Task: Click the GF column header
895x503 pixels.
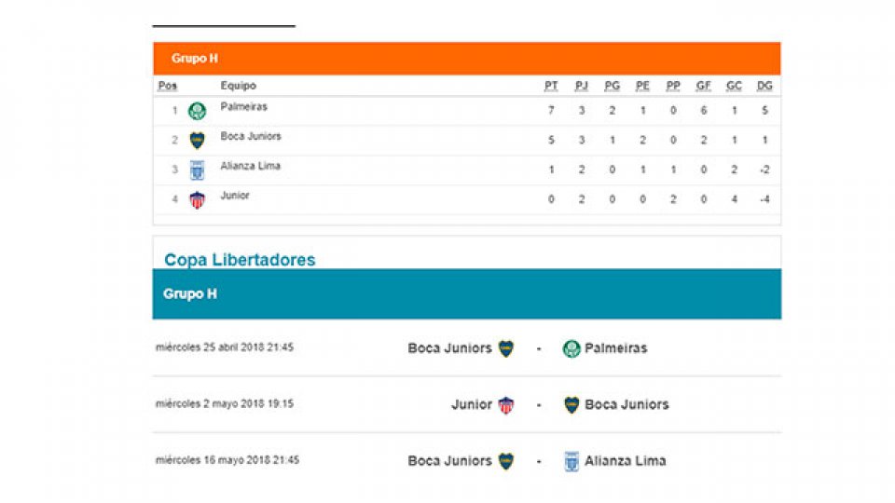Action: pyautogui.click(x=703, y=86)
